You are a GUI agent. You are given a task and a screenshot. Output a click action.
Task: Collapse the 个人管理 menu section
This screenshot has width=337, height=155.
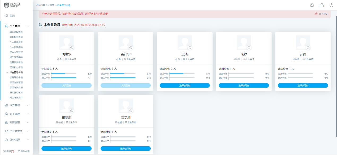pos(28,26)
